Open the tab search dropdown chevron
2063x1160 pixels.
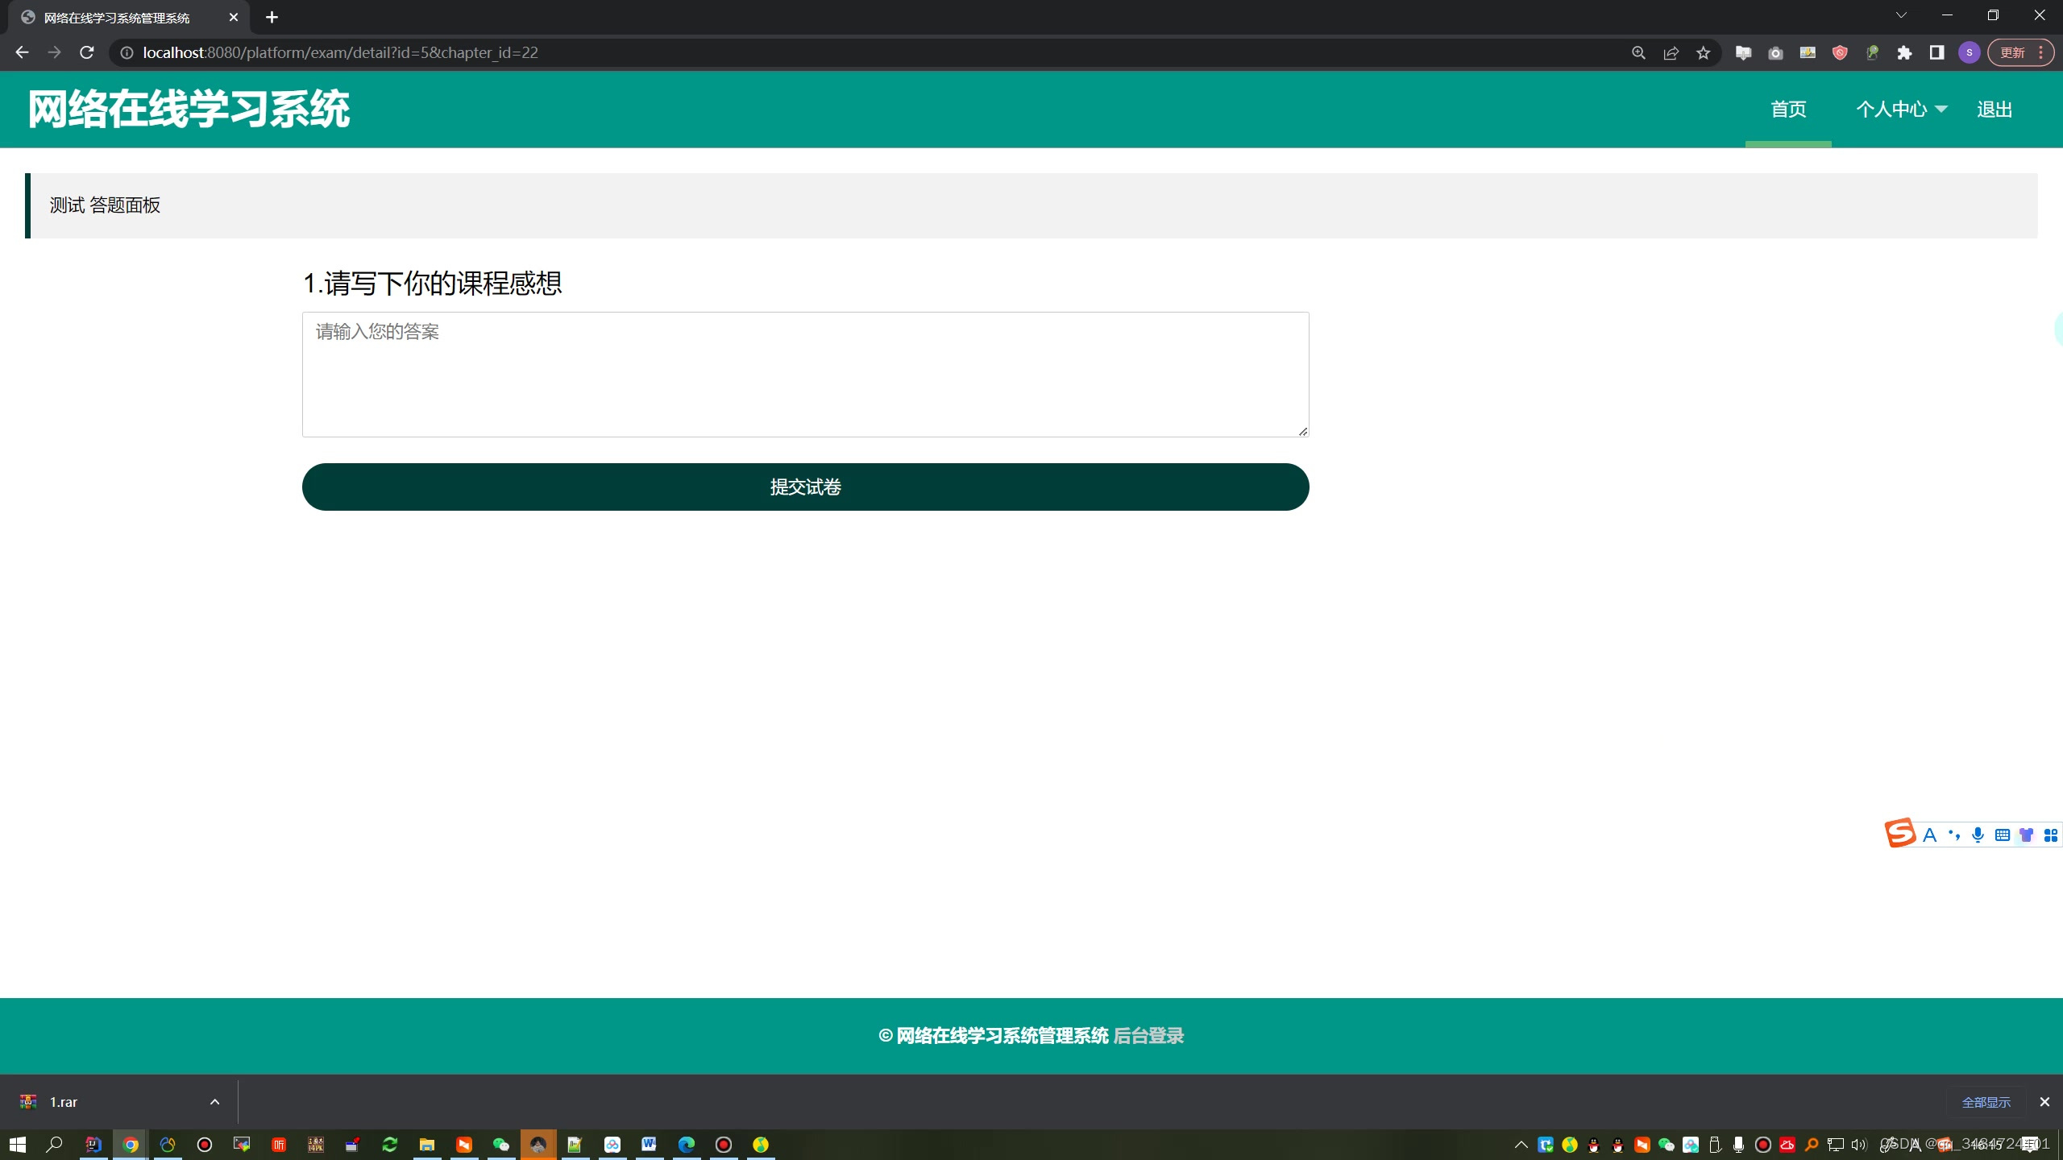[1901, 15]
